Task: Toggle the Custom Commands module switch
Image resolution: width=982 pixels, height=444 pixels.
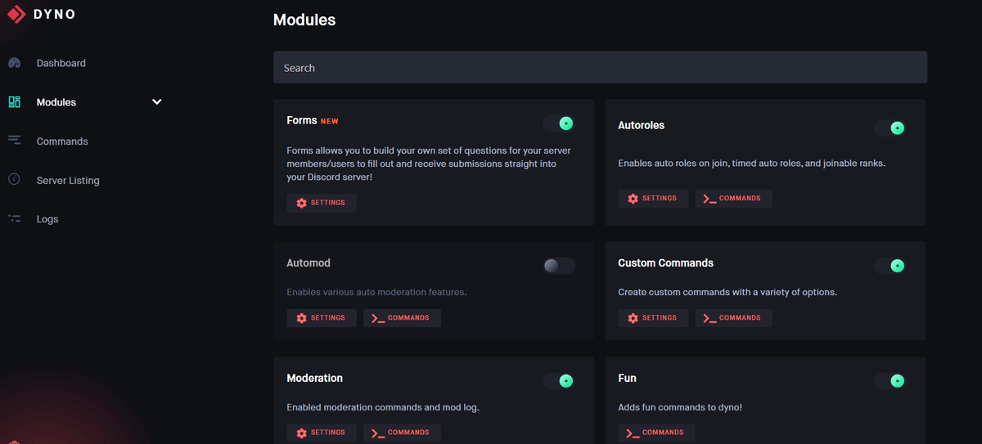Action: click(x=890, y=266)
